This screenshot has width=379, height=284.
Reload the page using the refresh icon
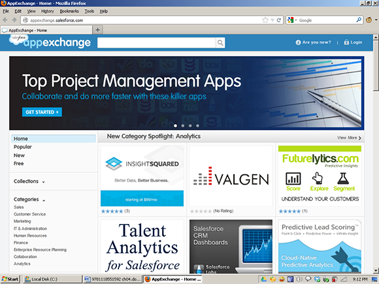[x=279, y=20]
